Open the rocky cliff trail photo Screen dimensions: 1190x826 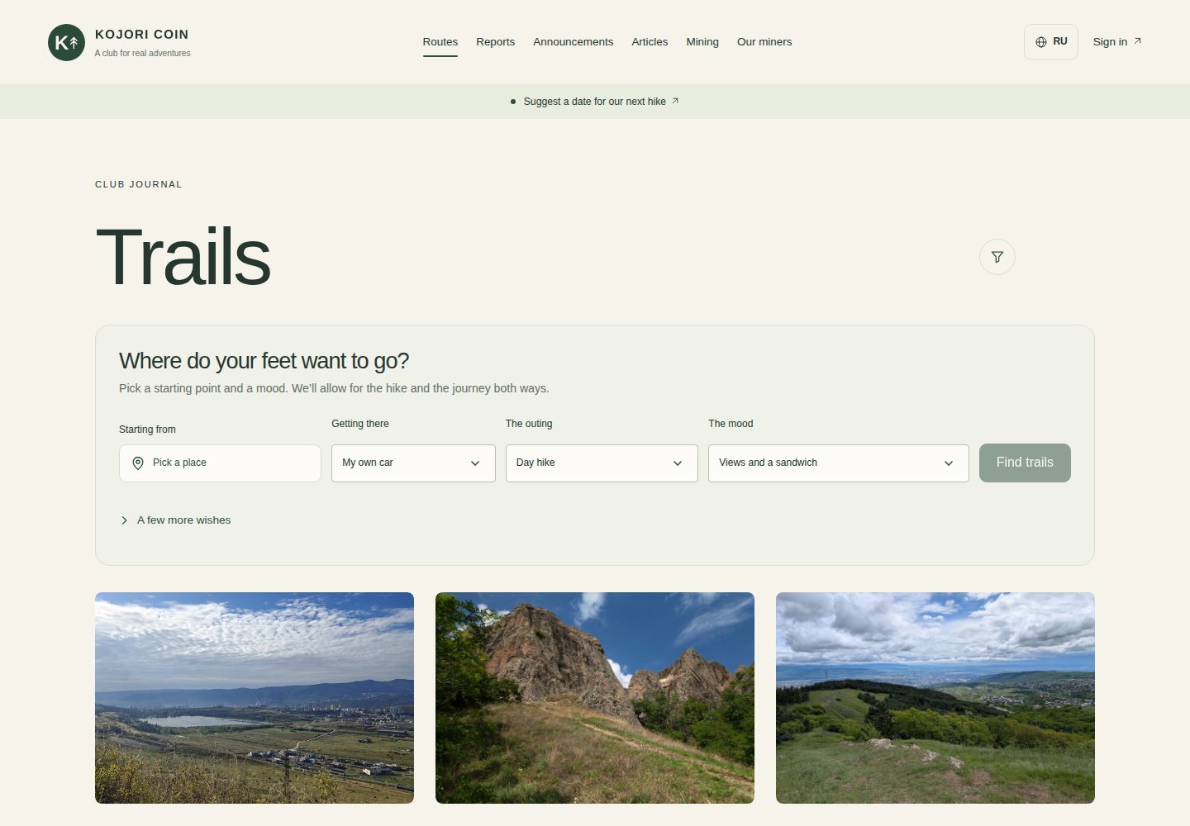595,698
